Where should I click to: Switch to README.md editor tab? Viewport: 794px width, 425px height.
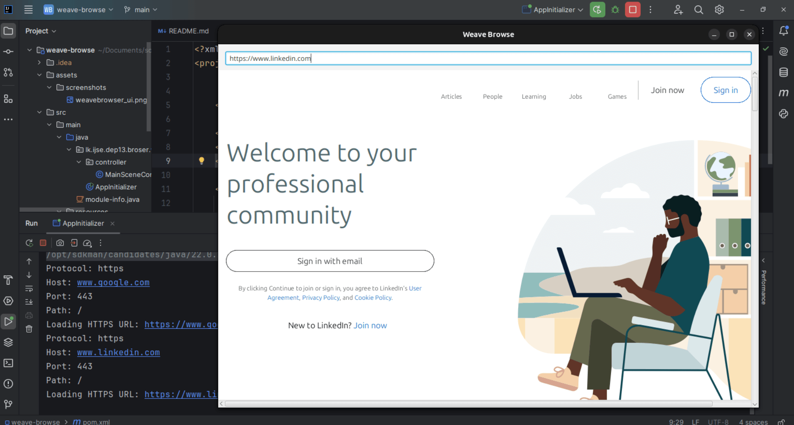184,31
